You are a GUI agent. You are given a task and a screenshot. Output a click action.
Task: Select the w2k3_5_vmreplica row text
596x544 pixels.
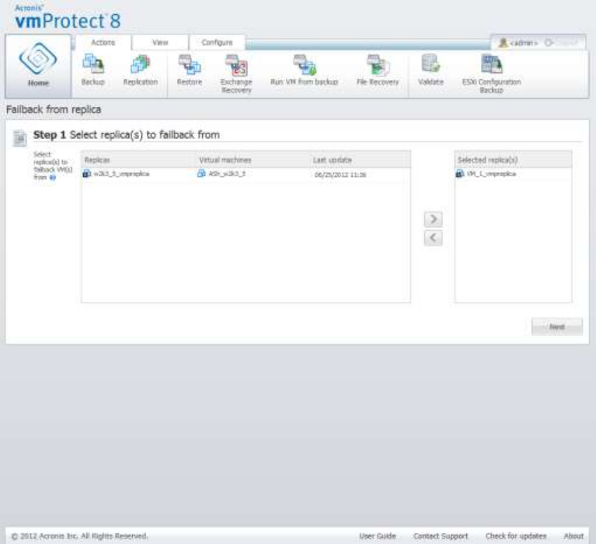point(121,174)
